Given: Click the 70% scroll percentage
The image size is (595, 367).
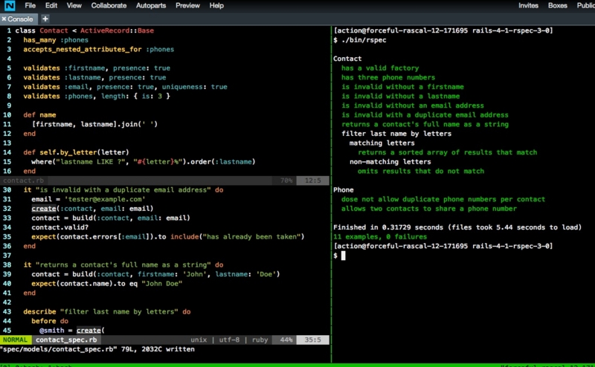Looking at the screenshot, I should pos(286,181).
